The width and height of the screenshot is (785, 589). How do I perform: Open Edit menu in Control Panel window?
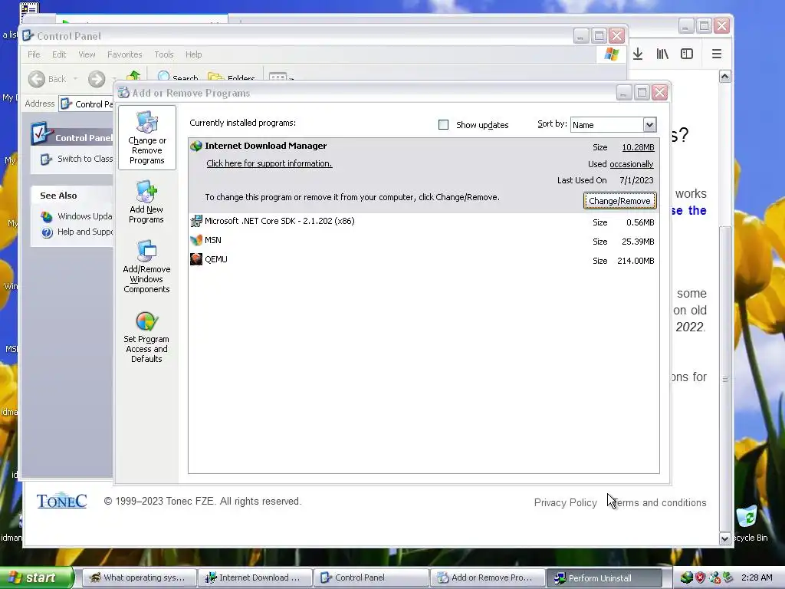59,54
